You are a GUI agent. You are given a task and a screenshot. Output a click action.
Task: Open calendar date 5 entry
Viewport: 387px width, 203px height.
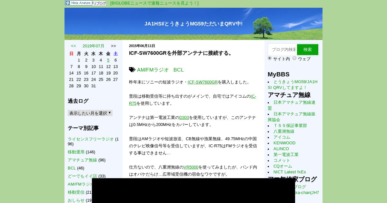pyautogui.click(x=108, y=60)
